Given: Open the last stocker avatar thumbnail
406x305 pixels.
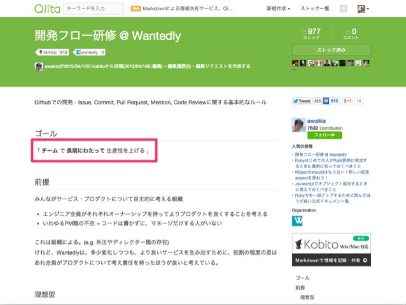Looking at the screenshot, I should (x=366, y=63).
